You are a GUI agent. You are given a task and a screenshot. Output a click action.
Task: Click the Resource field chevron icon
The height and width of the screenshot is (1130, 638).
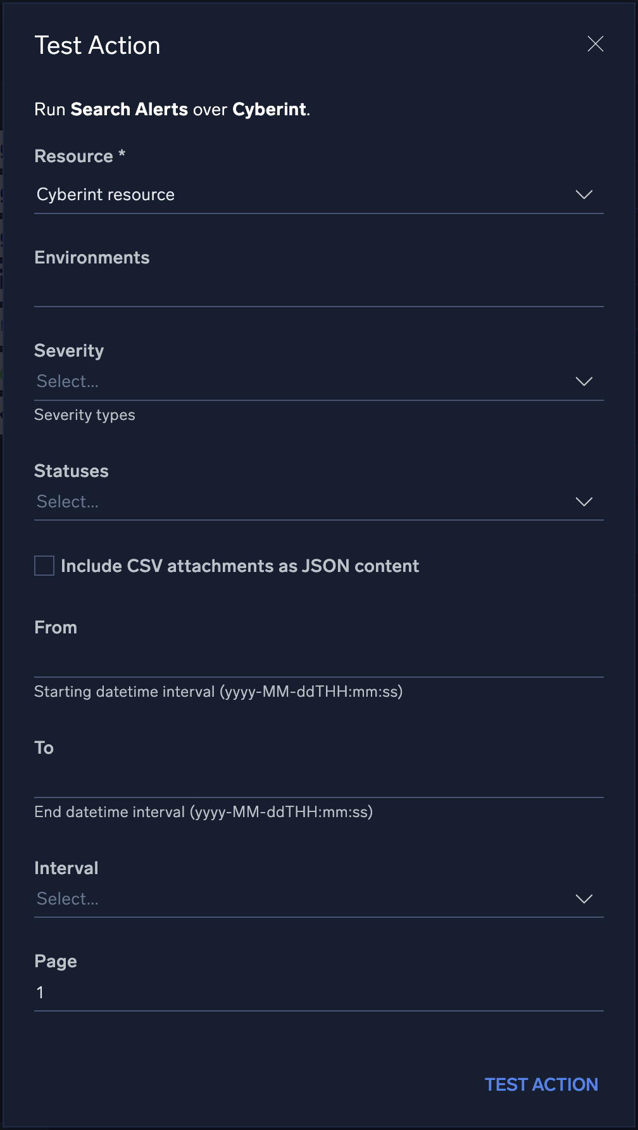click(x=585, y=194)
